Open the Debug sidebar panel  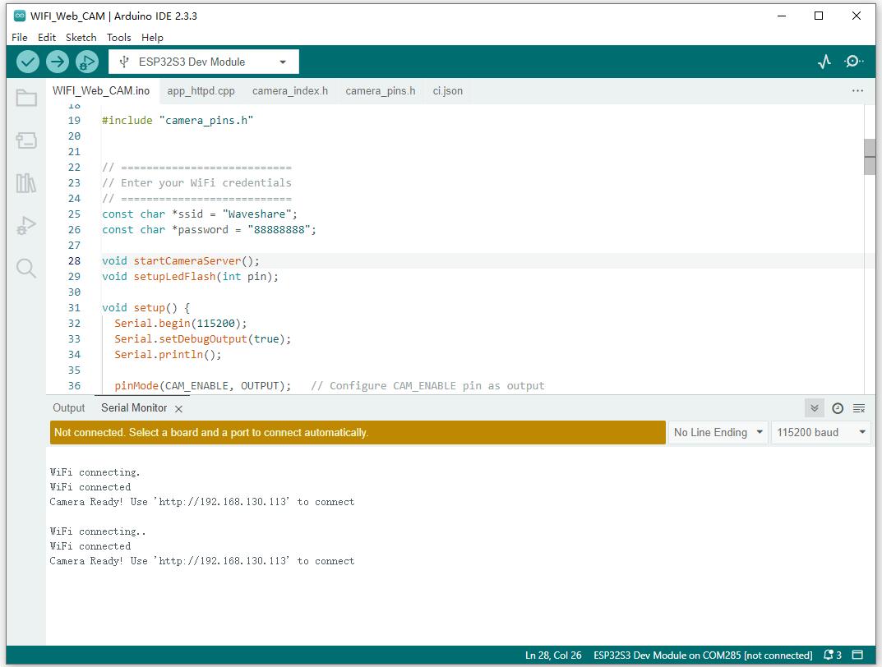coord(26,226)
